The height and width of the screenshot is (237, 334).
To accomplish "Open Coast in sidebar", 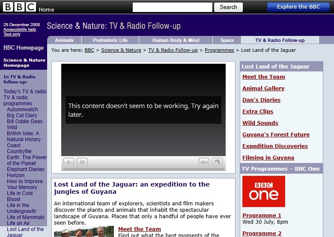I will coord(13,145).
